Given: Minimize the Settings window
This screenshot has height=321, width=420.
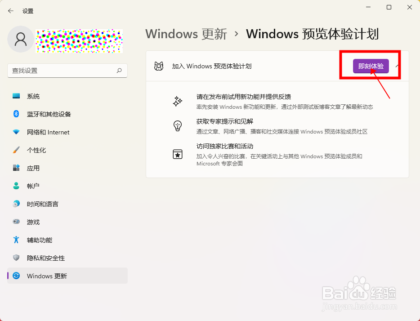Looking at the screenshot, I should 368,7.
